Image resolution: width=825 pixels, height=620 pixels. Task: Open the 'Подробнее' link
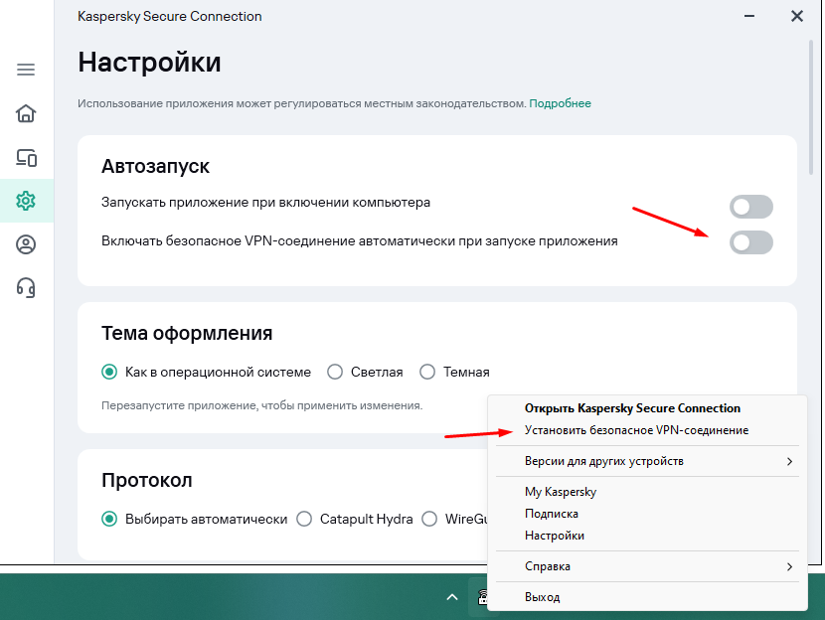560,103
